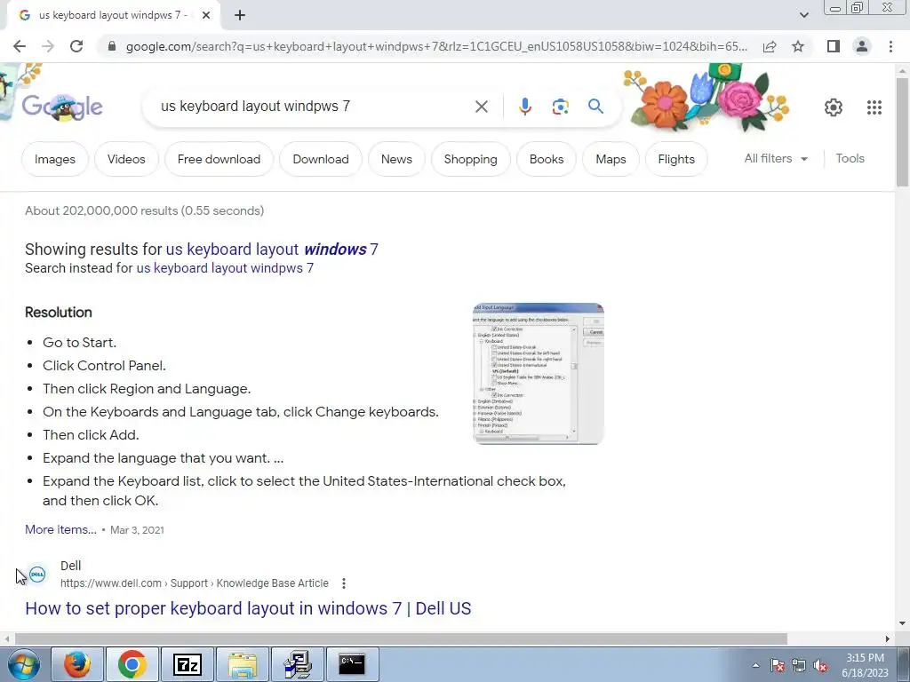Switch to Books results

(547, 159)
